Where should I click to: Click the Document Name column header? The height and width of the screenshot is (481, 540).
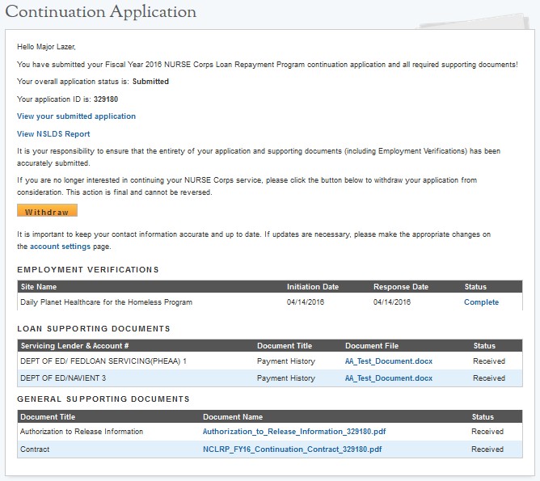click(x=233, y=417)
